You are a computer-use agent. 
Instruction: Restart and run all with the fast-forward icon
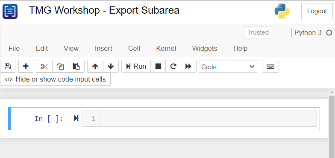click(188, 67)
